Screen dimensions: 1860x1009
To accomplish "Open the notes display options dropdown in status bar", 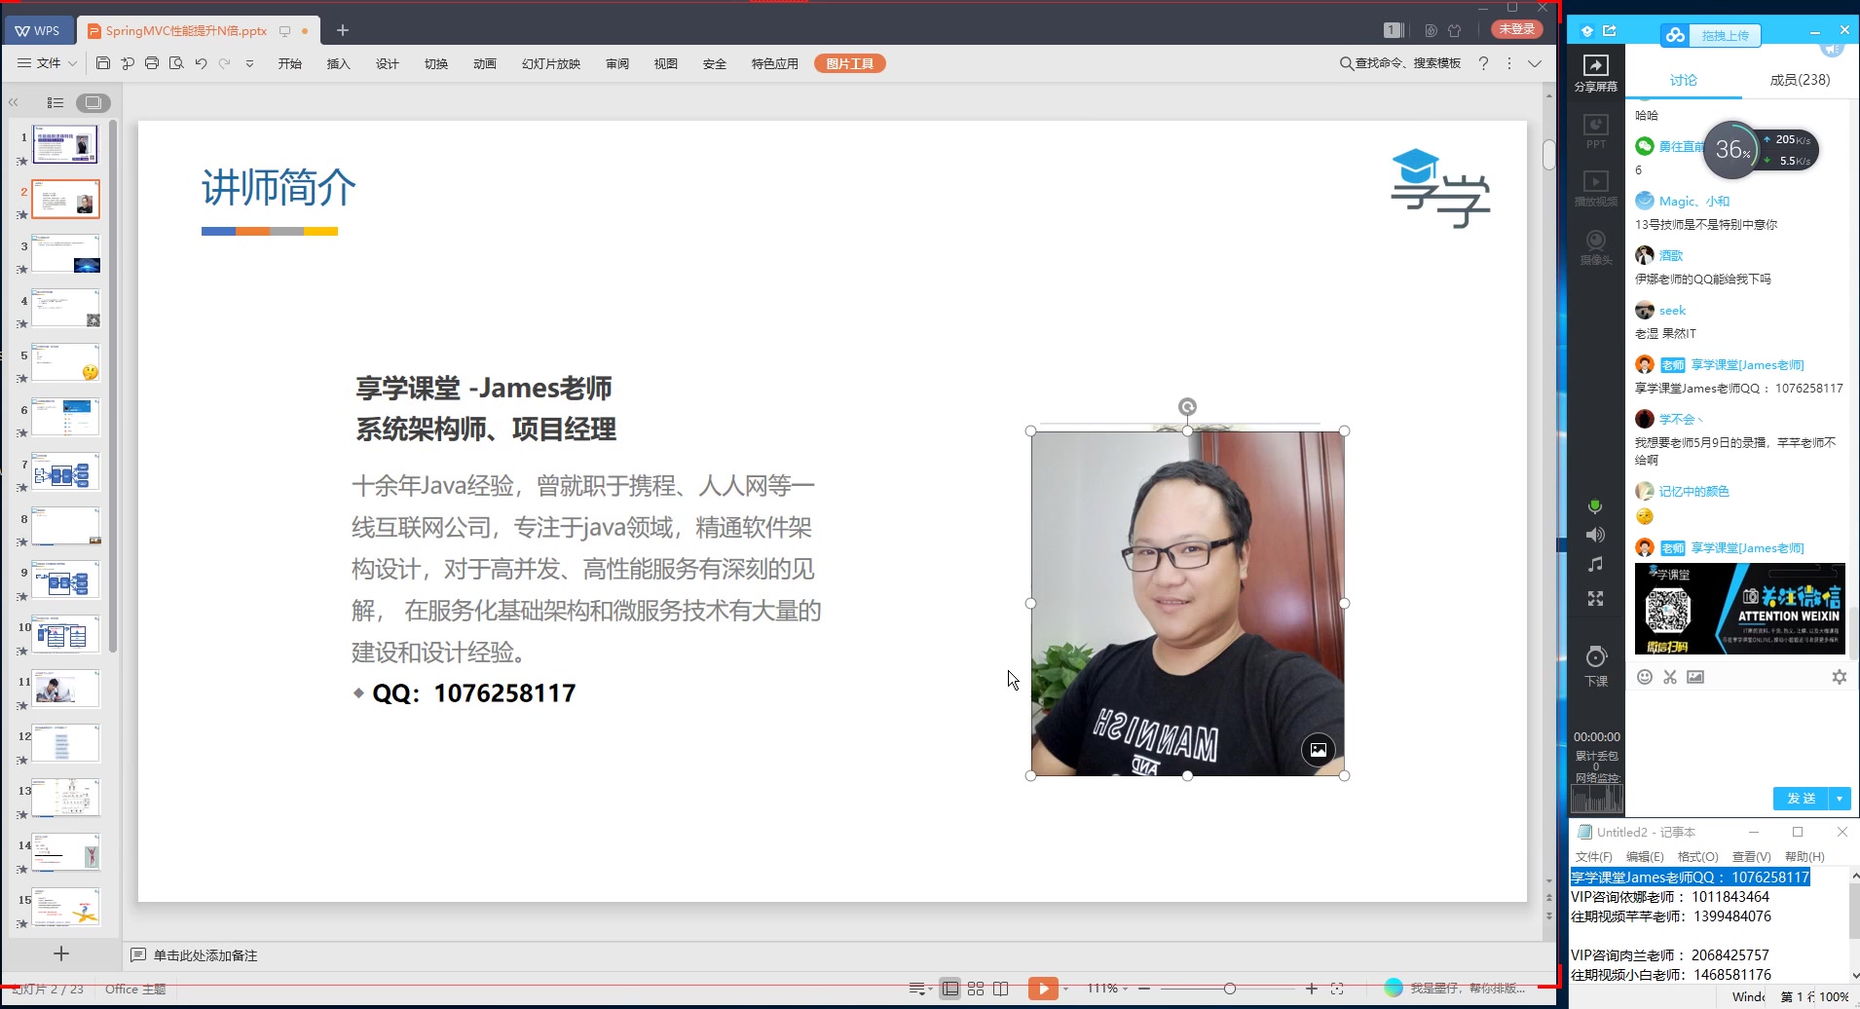I will pyautogui.click(x=920, y=989).
